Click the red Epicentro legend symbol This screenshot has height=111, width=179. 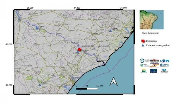pos(143,41)
